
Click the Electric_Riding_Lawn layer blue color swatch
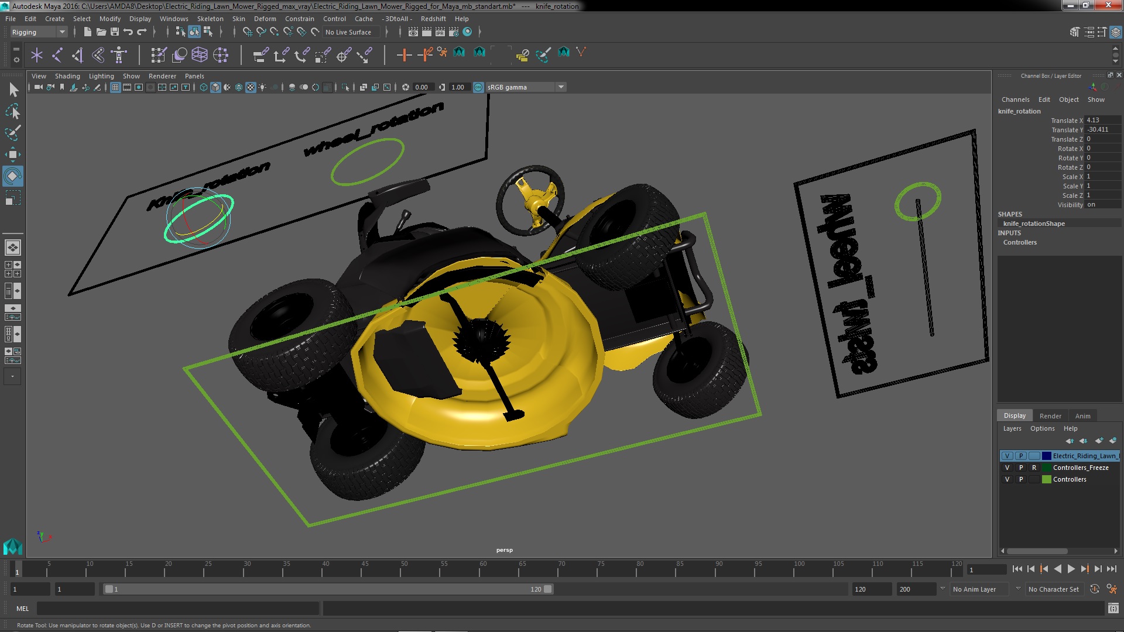point(1046,456)
